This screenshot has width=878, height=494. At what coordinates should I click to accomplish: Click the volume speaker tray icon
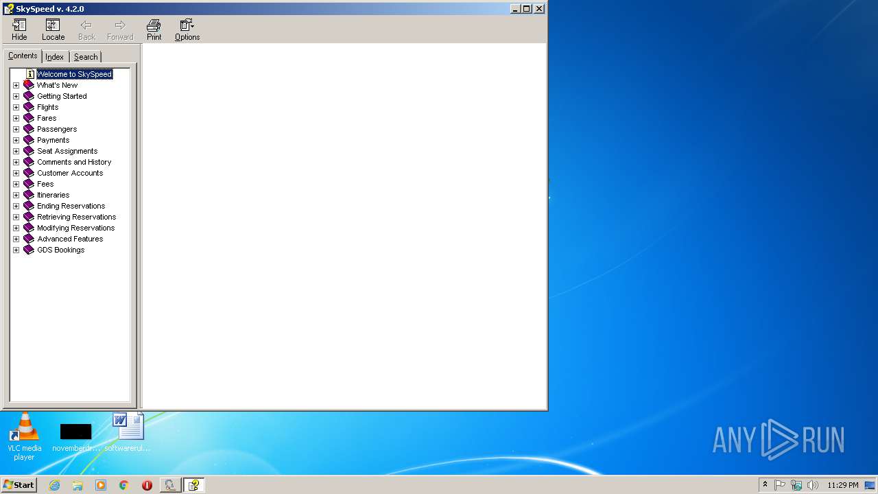[x=813, y=485]
